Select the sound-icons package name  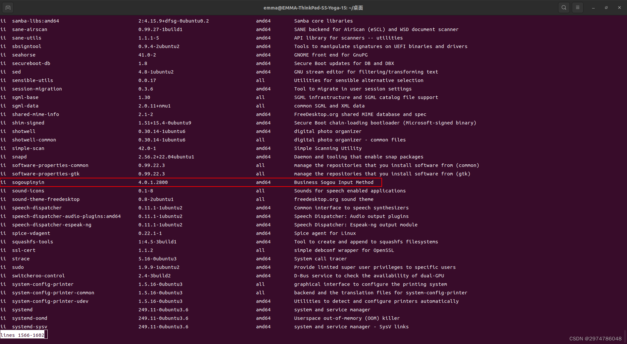pos(28,191)
